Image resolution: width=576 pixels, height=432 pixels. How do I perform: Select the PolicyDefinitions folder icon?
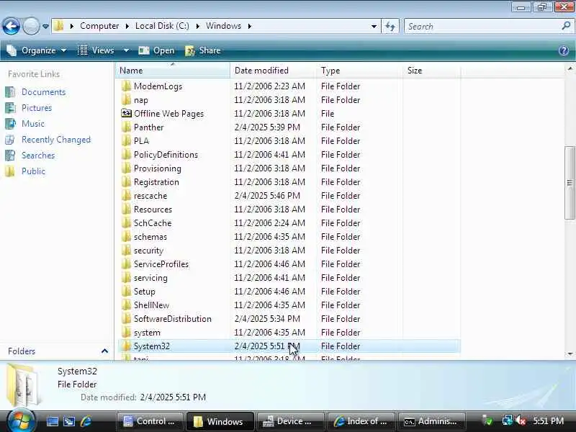[x=126, y=154]
